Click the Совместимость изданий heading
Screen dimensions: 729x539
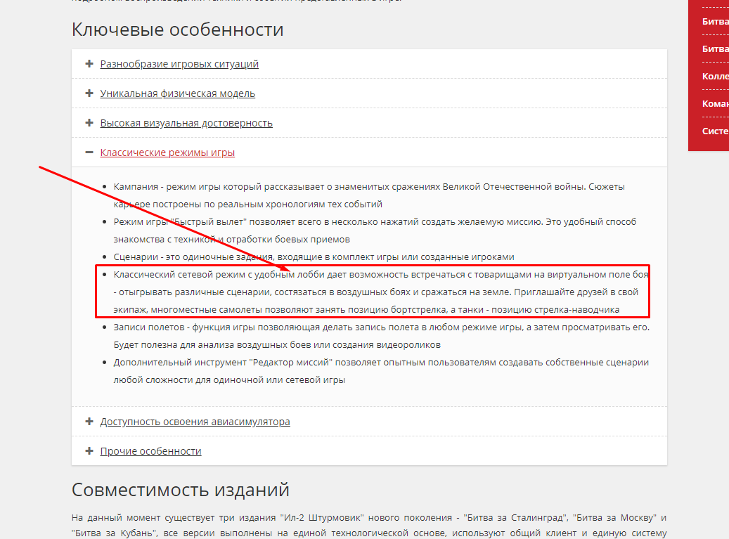click(x=181, y=490)
